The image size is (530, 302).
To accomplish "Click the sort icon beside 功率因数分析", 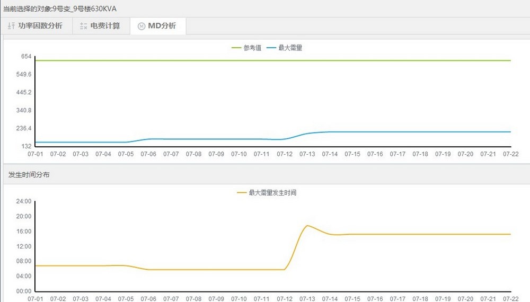I will point(11,26).
